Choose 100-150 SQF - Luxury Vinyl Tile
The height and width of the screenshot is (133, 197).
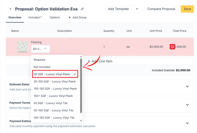[x=55, y=118]
